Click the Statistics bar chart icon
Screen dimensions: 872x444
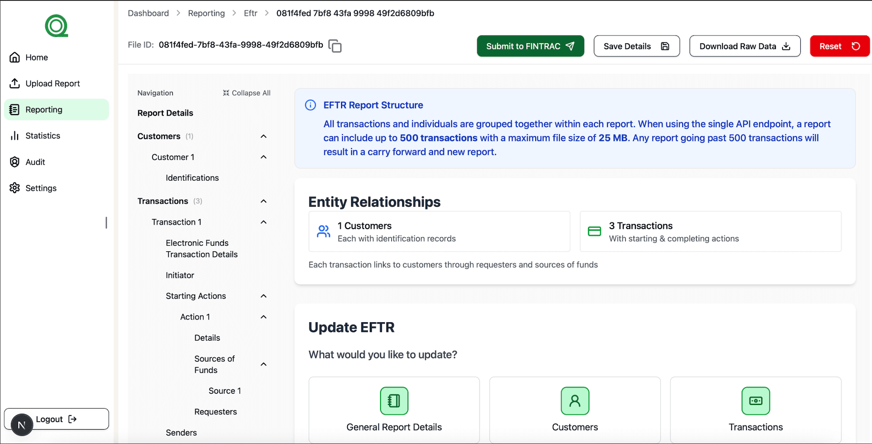pyautogui.click(x=14, y=135)
